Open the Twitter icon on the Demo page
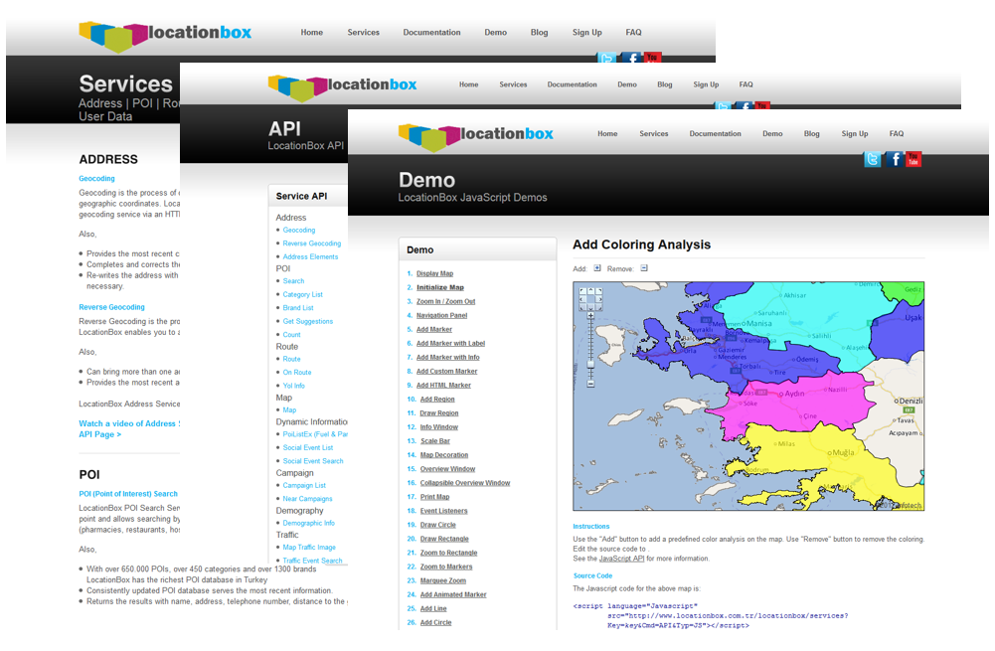This screenshot has height=651, width=995. [873, 159]
